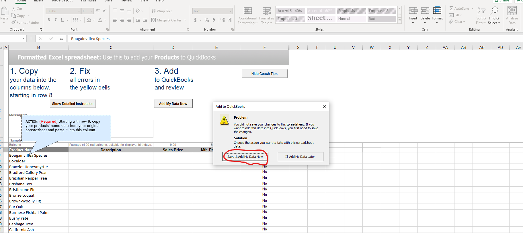The image size is (523, 233).
Task: Select the Format Painter brush
Action: [x=13, y=22]
